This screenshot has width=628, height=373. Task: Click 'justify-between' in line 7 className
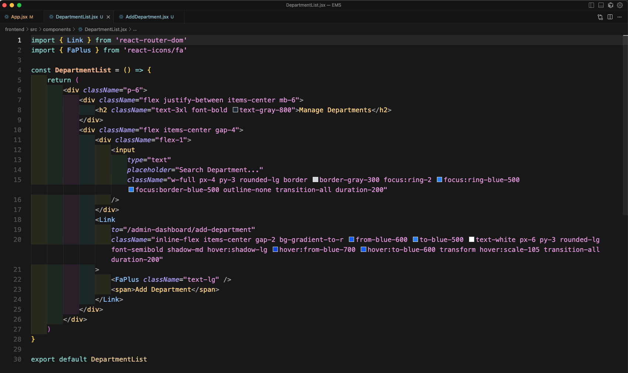(x=193, y=100)
